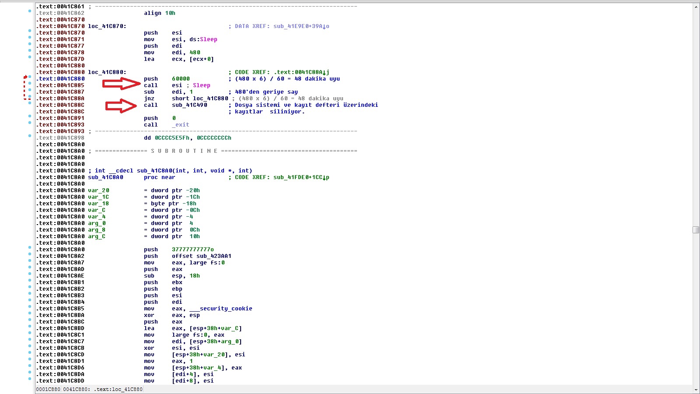Click the 'lea ecx, [ecx+0]' instruction
The image size is (700, 394).
[179, 59]
